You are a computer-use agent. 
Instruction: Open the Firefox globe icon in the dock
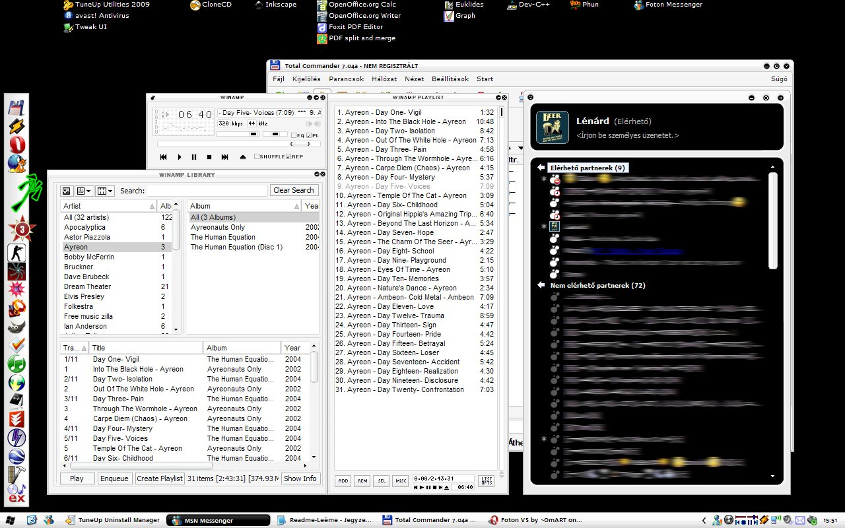(17, 163)
